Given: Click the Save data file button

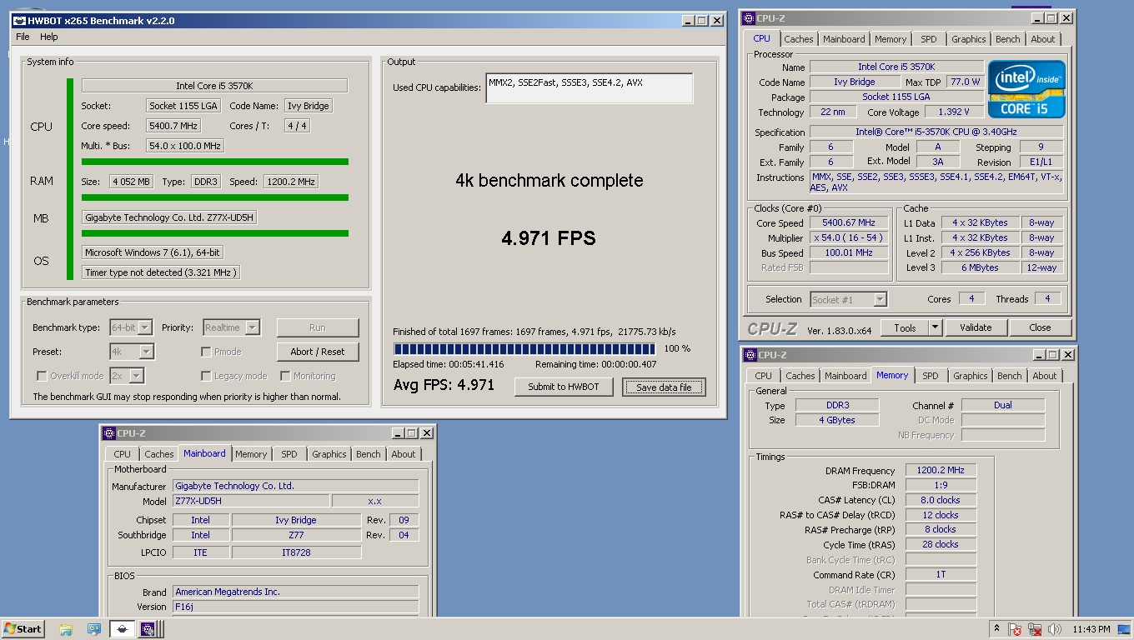Looking at the screenshot, I should point(664,387).
